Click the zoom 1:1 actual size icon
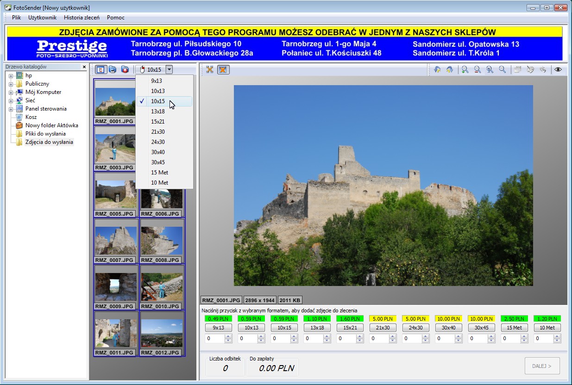Screen dimensions: 572x385 tap(490, 69)
